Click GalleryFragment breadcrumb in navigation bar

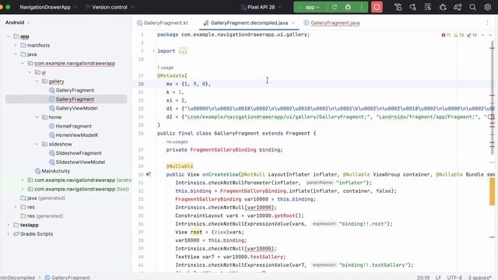coord(68,278)
